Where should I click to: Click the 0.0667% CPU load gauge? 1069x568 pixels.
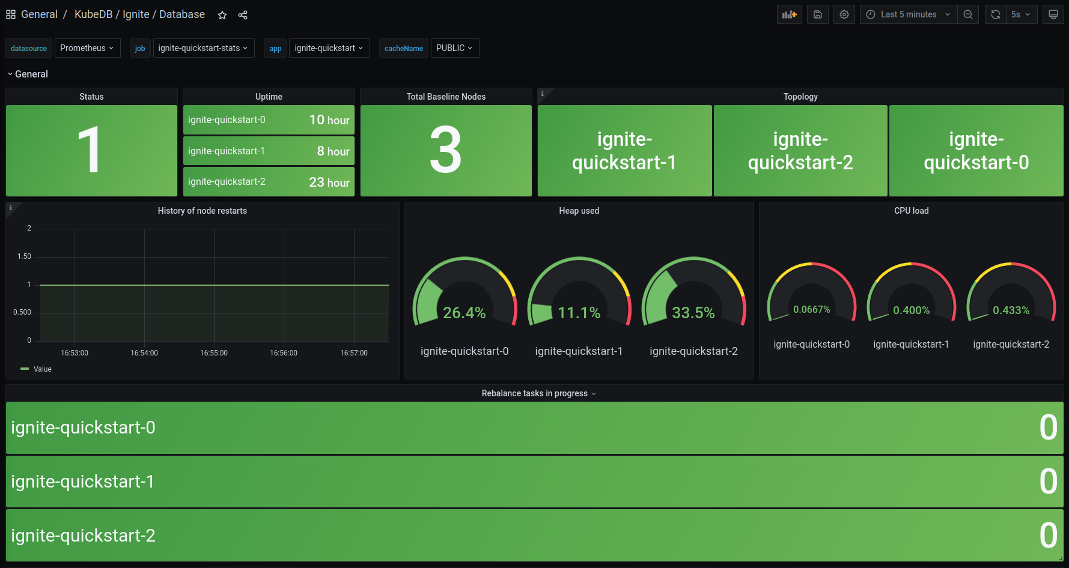(812, 292)
